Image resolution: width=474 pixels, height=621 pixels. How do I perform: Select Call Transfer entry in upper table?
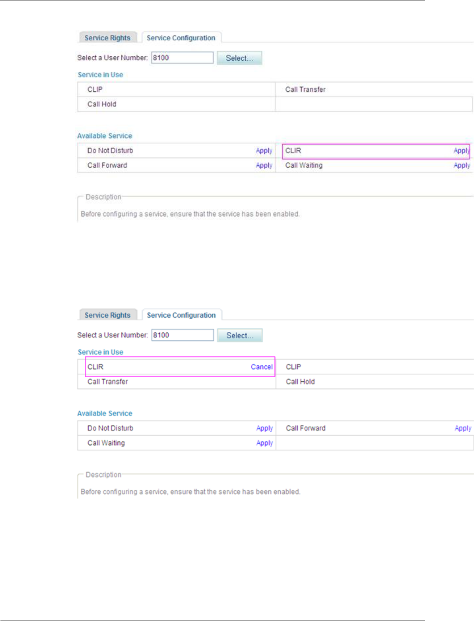coord(305,90)
